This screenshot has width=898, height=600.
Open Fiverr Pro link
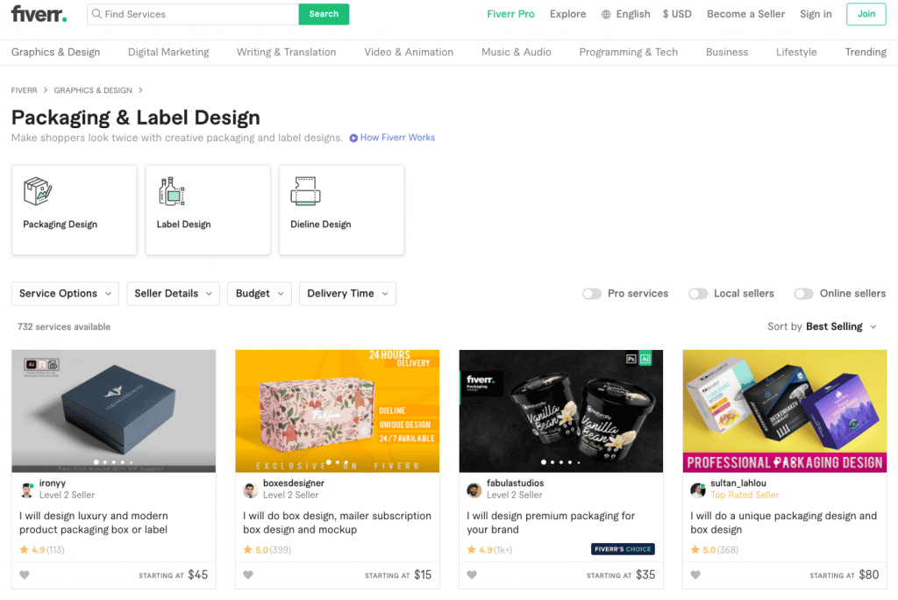point(510,14)
